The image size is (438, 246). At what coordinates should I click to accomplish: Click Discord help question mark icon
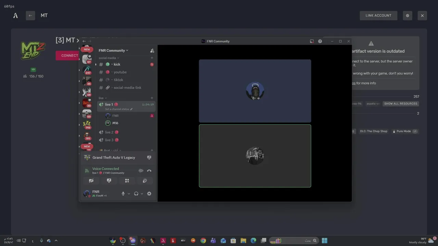(x=320, y=41)
